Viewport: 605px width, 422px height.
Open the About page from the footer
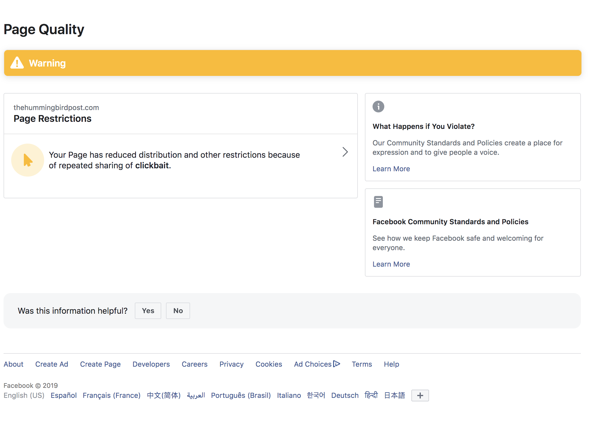[x=14, y=364]
